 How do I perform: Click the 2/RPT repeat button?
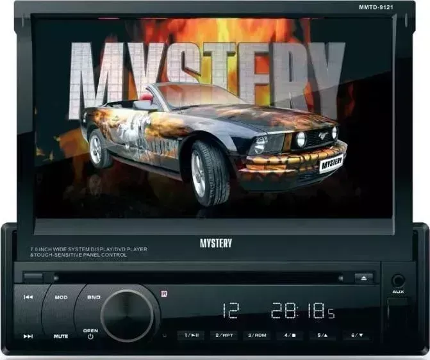224,335
